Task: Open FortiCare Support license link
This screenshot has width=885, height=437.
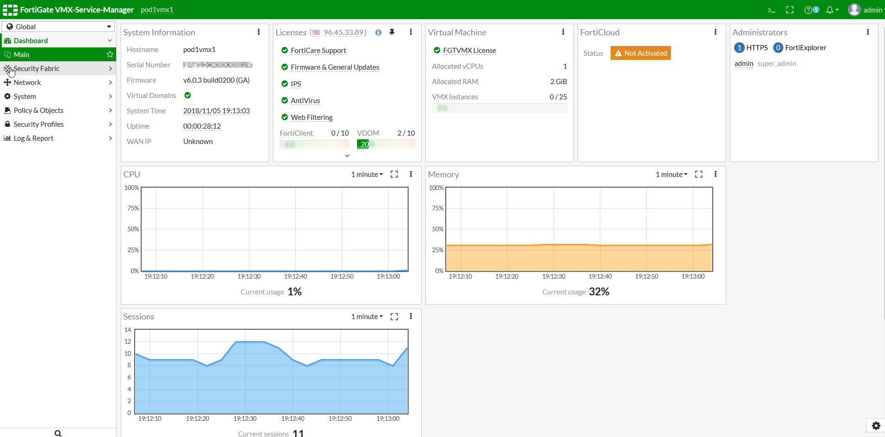Action: coord(319,51)
